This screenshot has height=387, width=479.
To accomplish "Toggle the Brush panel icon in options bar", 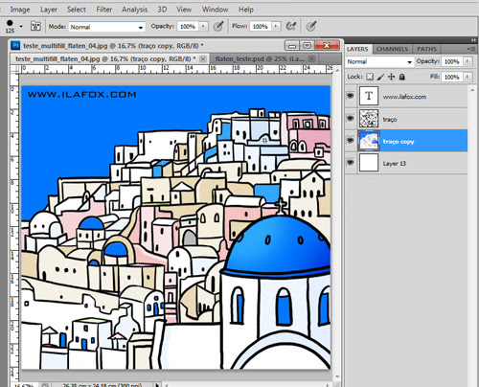I will coord(35,26).
